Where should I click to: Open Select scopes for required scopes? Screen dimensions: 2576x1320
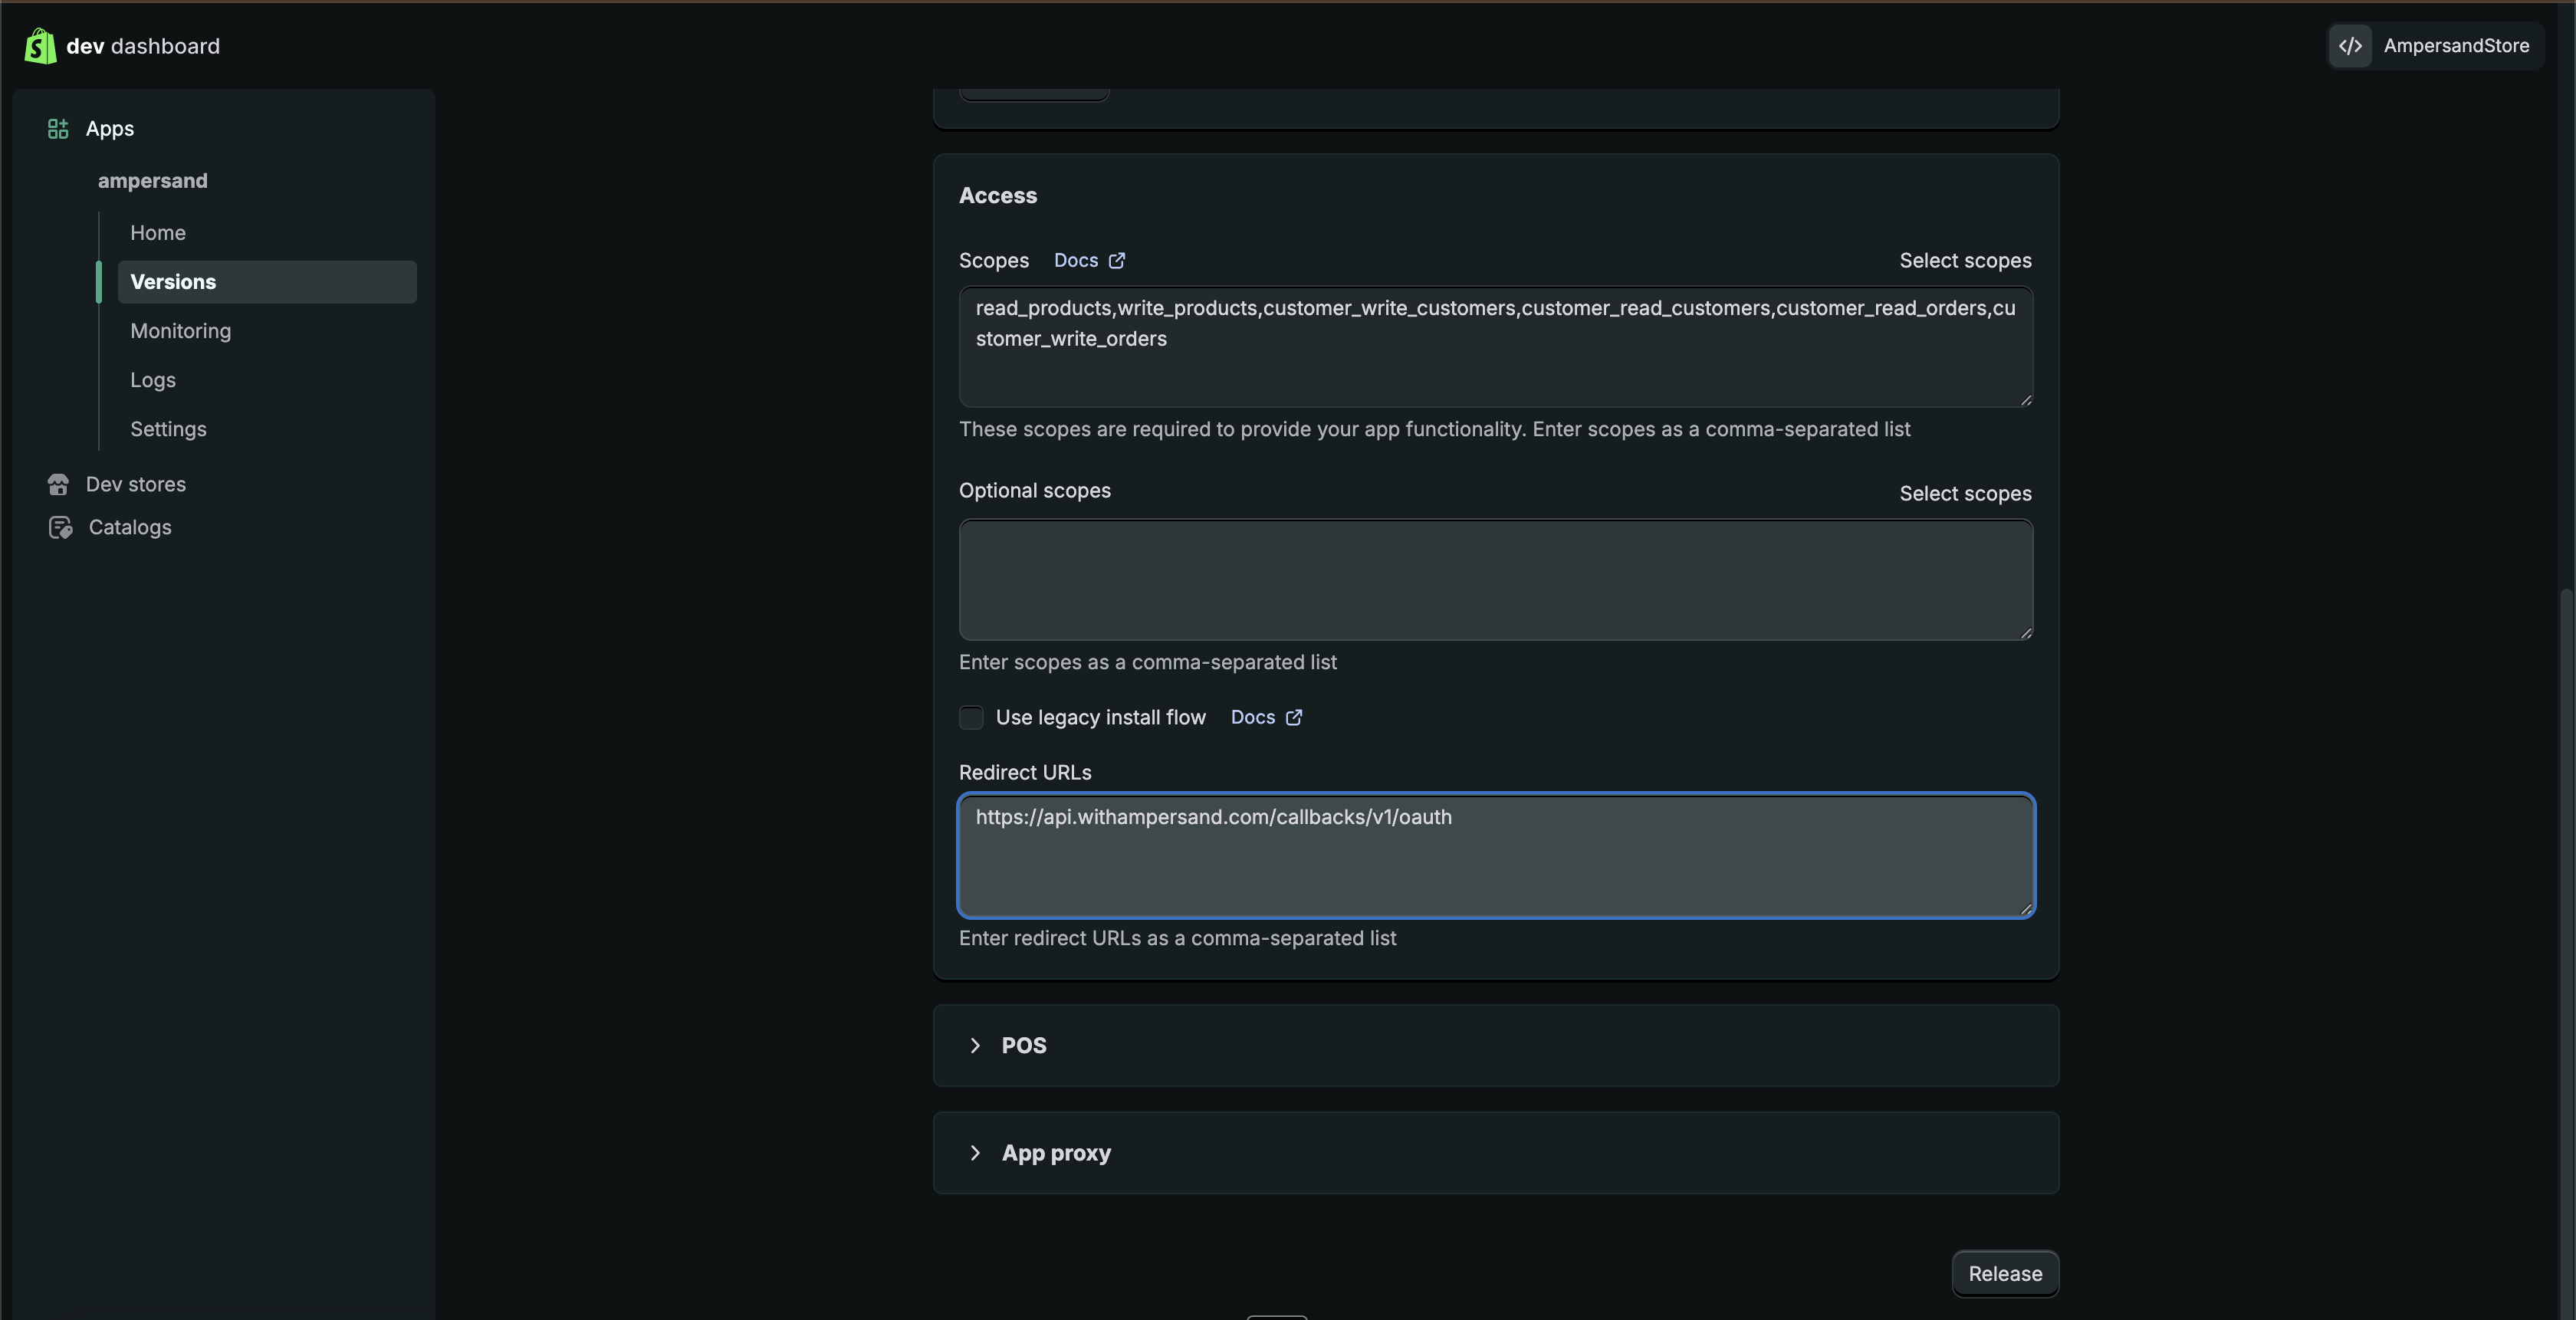1964,260
